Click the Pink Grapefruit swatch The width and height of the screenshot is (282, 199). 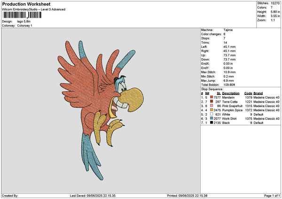[211, 106]
